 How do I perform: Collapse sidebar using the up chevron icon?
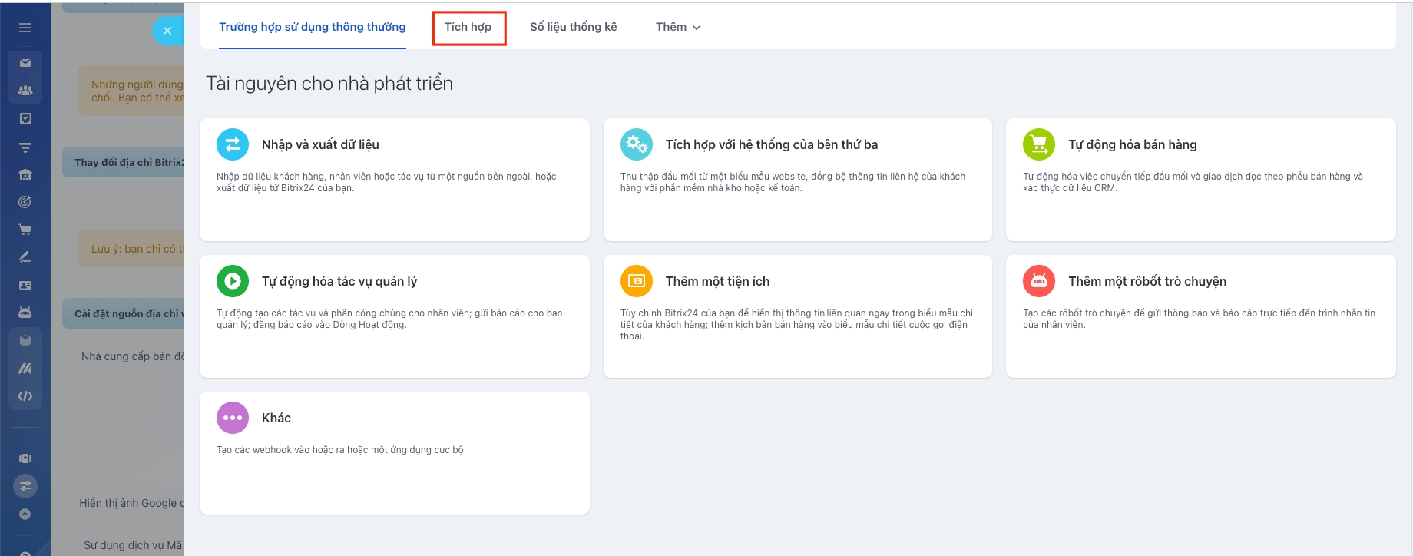coord(25,515)
